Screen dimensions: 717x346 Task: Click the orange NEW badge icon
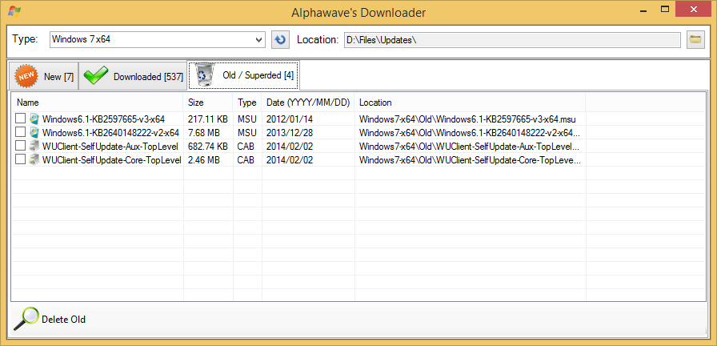tap(26, 76)
